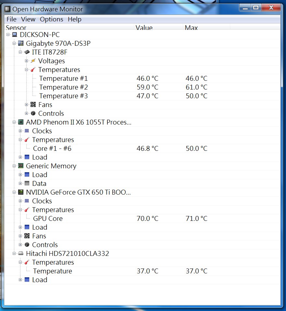Image resolution: width=286 pixels, height=311 pixels.
Task: Open the Help menu
Action: (x=75, y=19)
